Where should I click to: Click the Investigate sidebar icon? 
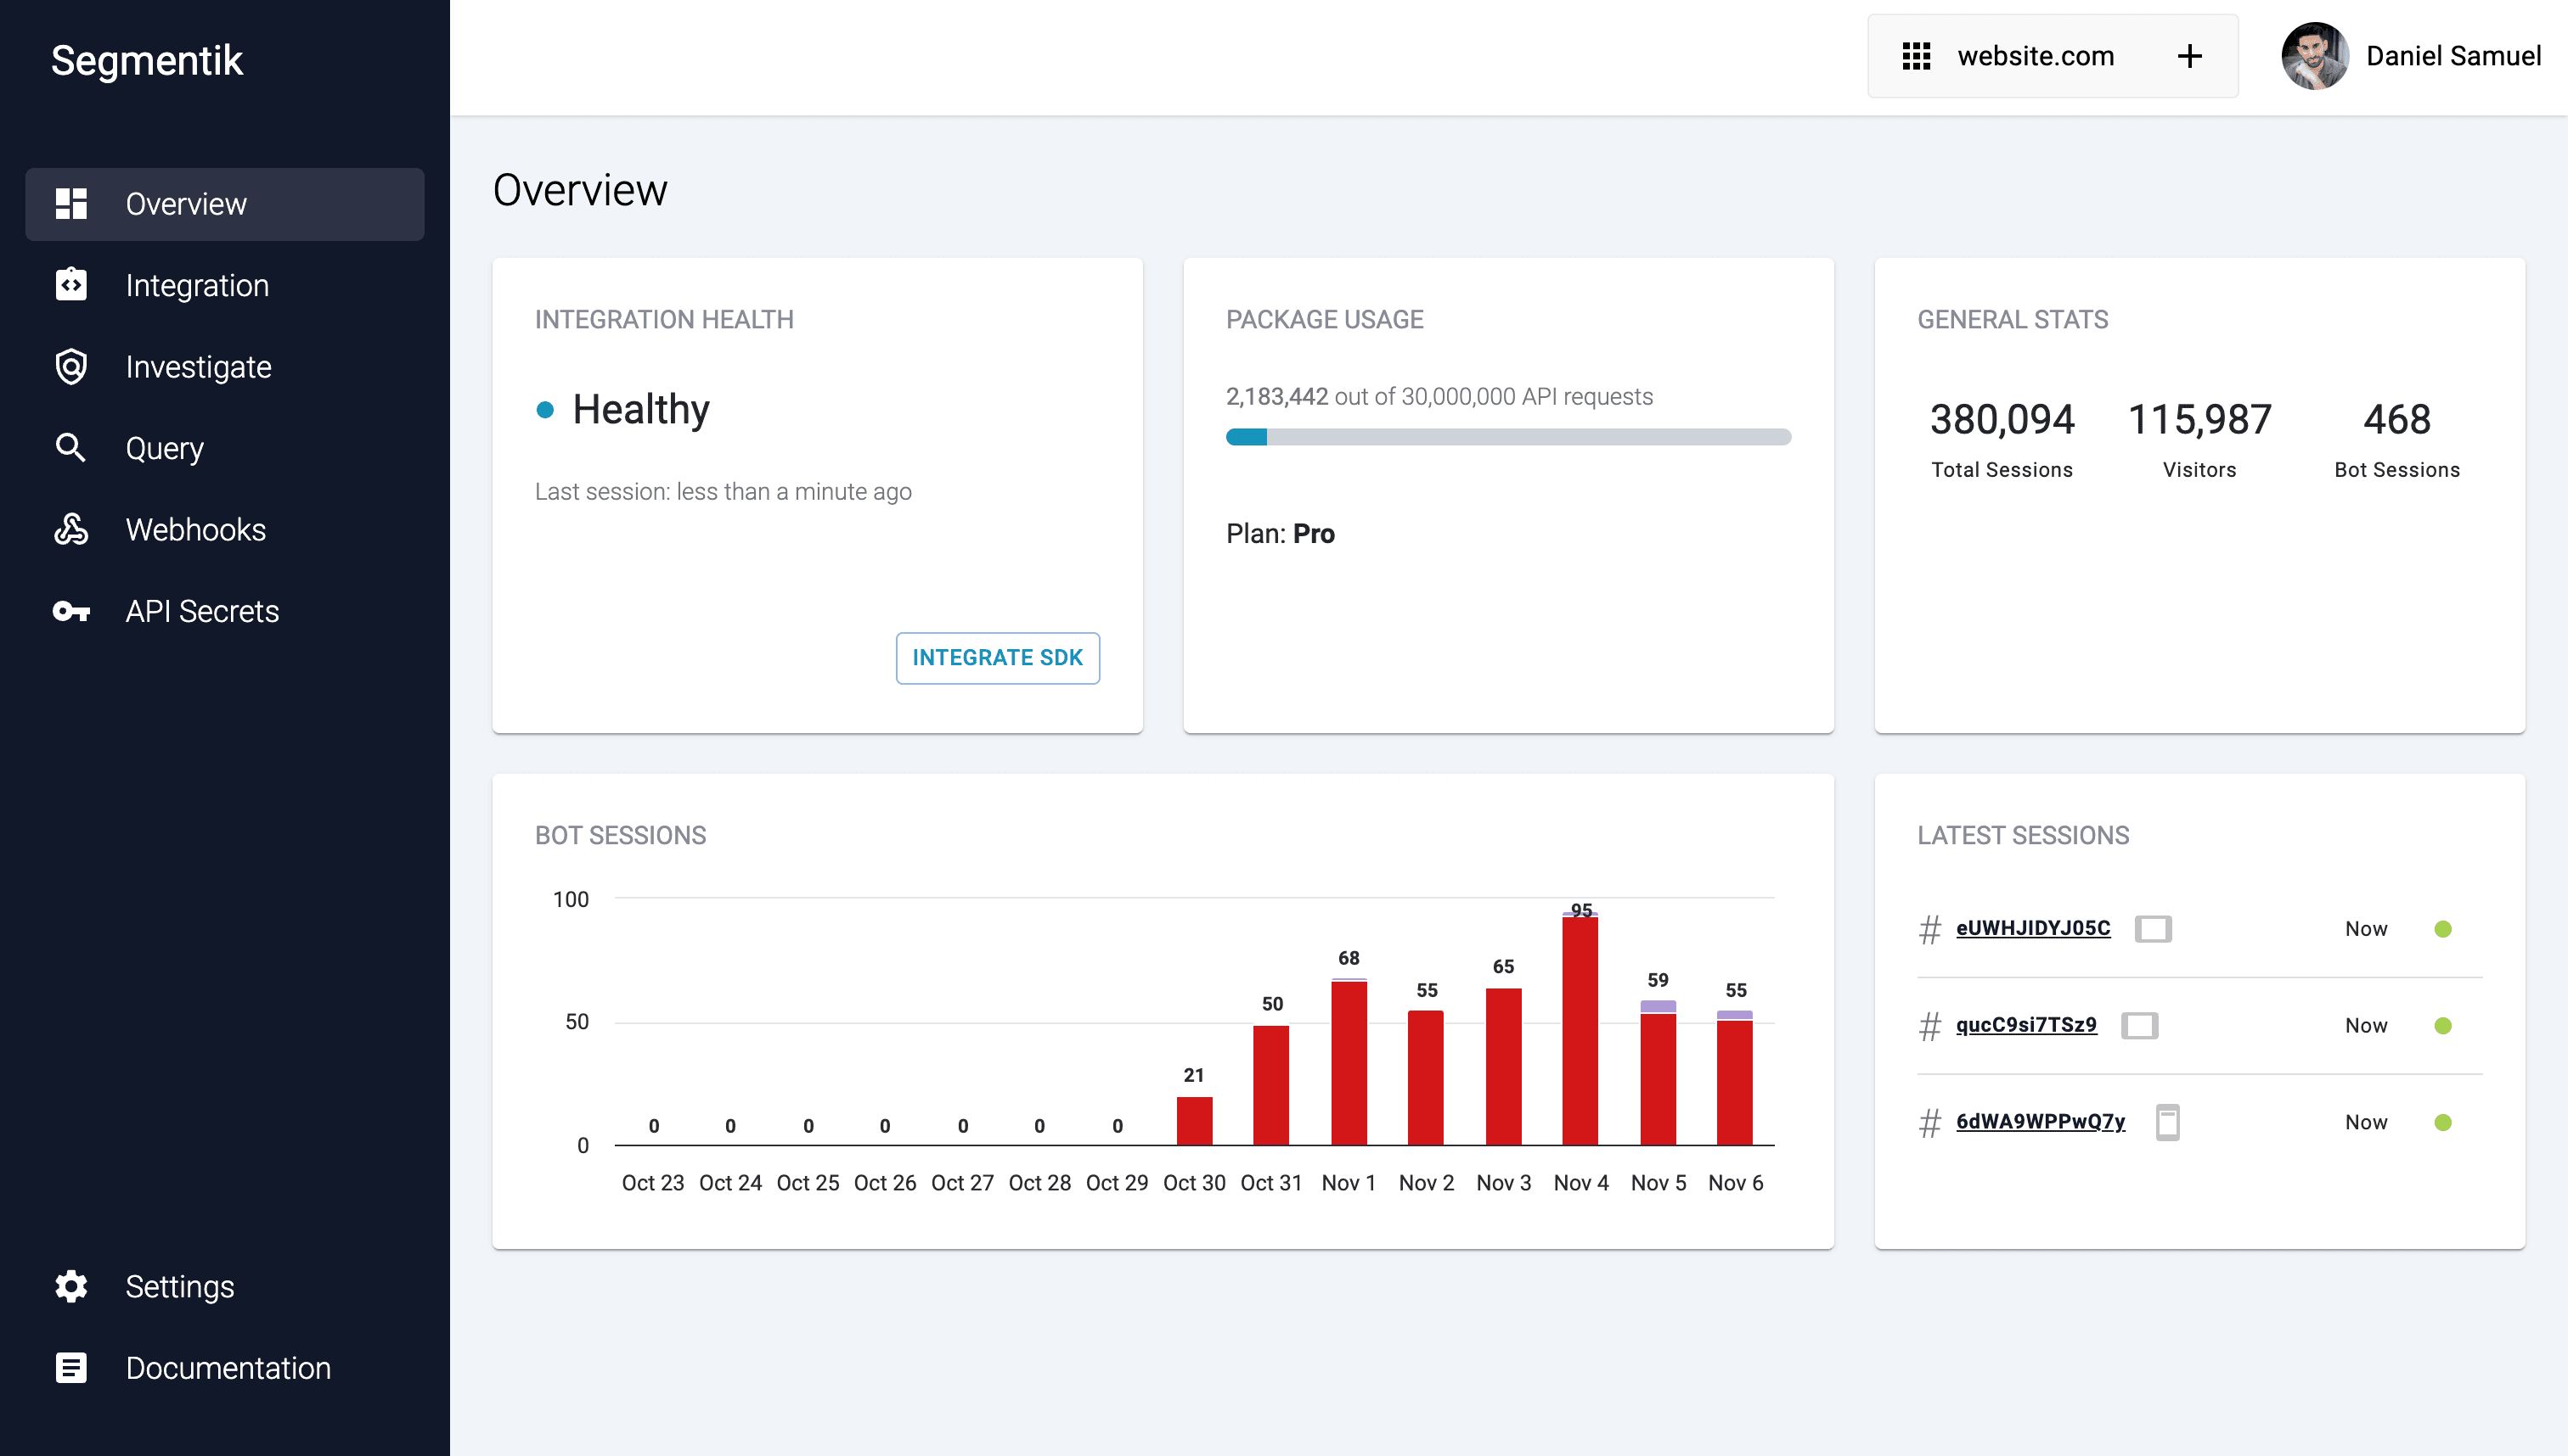pyautogui.click(x=70, y=367)
